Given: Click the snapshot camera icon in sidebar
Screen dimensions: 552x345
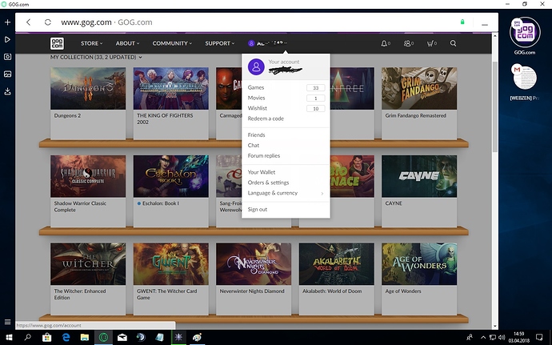Looking at the screenshot, I should (x=7, y=57).
